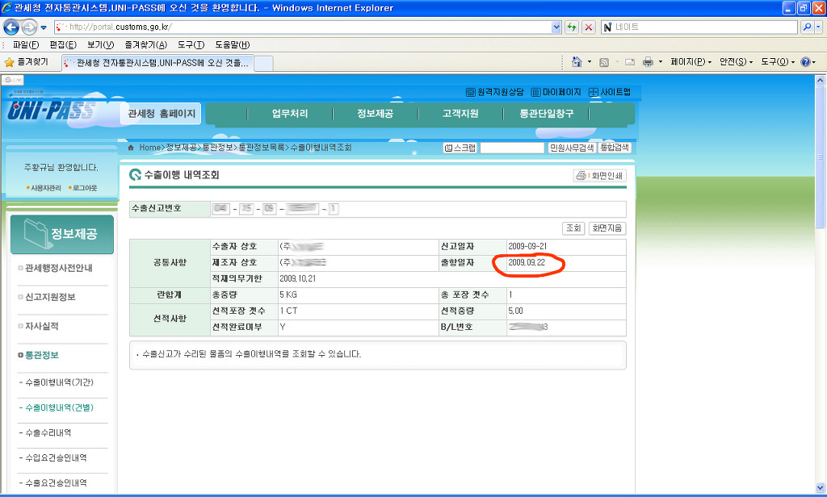827x497 pixels.
Task: Open the 즐겨찾기 favorites star button
Action: [27, 62]
